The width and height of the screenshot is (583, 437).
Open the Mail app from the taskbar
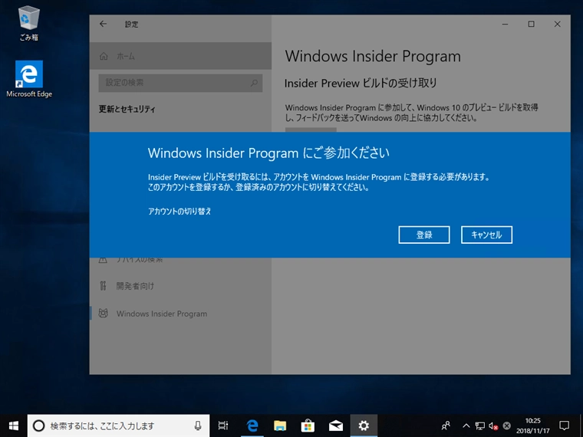[336, 426]
